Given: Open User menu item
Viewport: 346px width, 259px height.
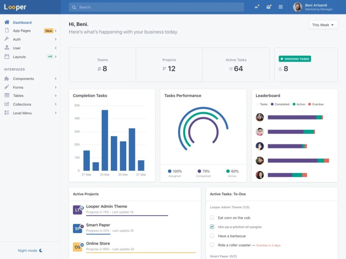Looking at the screenshot, I should 30,48.
